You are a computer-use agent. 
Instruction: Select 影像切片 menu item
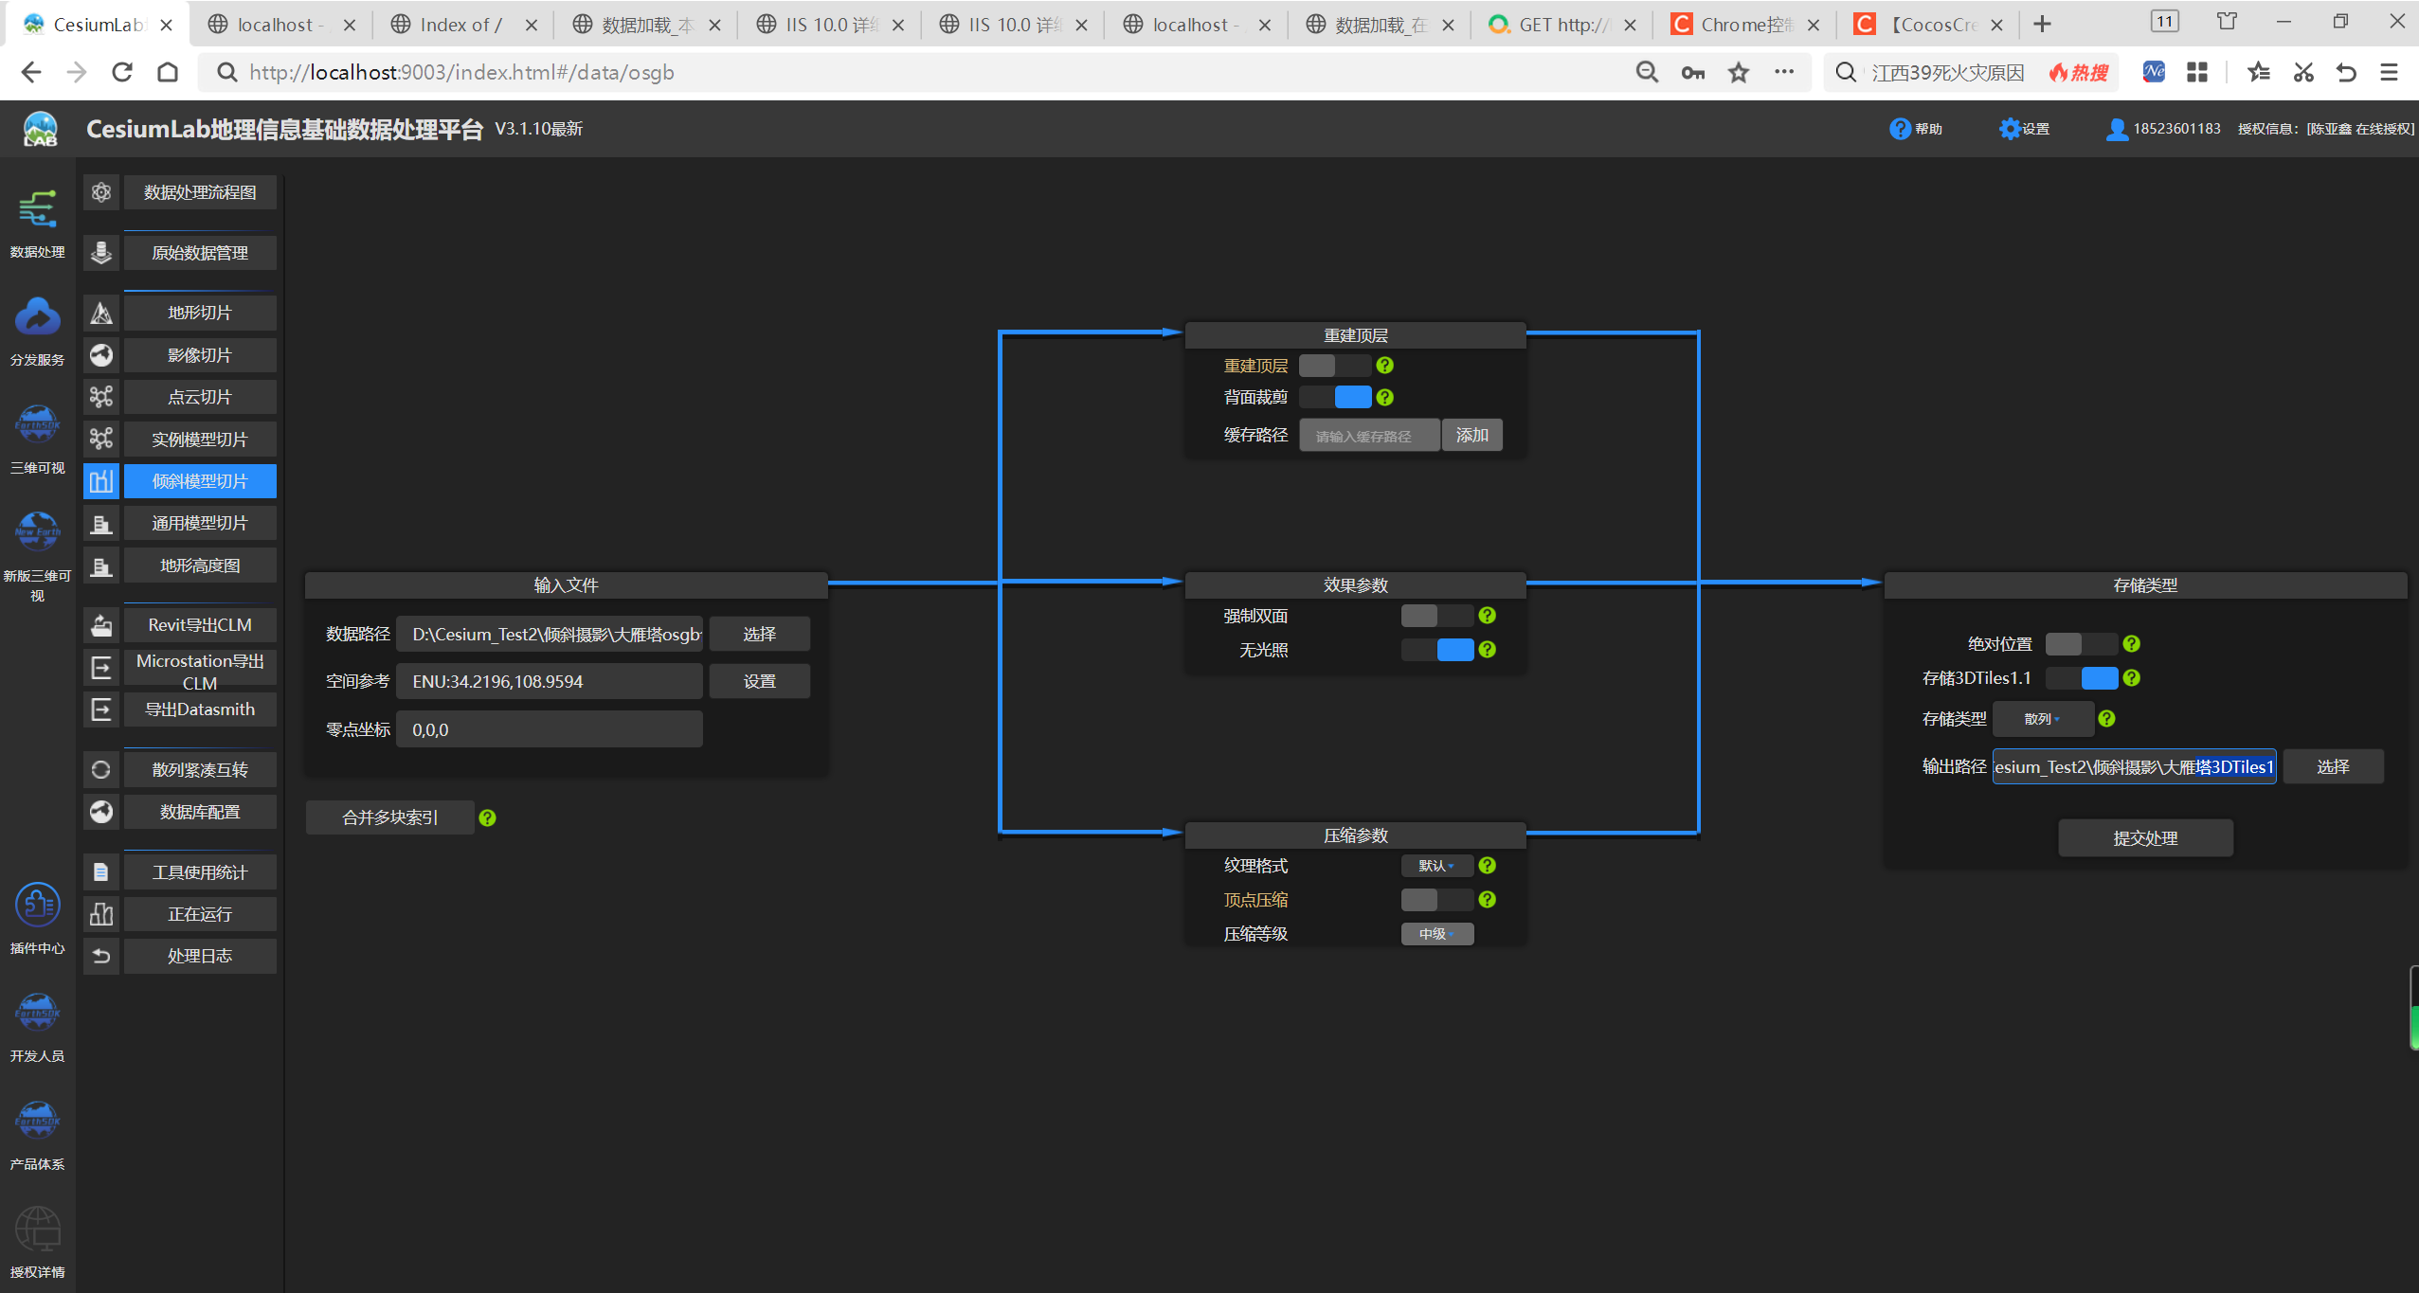point(200,355)
